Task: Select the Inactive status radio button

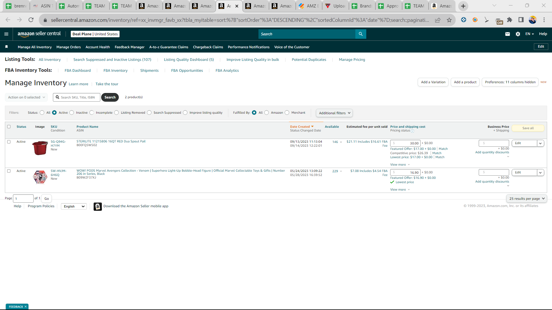Action: click(x=72, y=113)
